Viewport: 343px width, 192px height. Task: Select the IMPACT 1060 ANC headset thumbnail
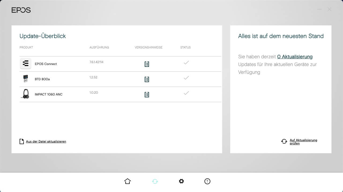25,94
